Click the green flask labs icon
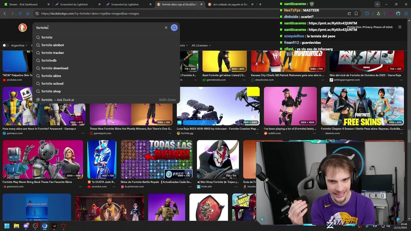Screen dimensions: 411x231 tap(378, 13)
